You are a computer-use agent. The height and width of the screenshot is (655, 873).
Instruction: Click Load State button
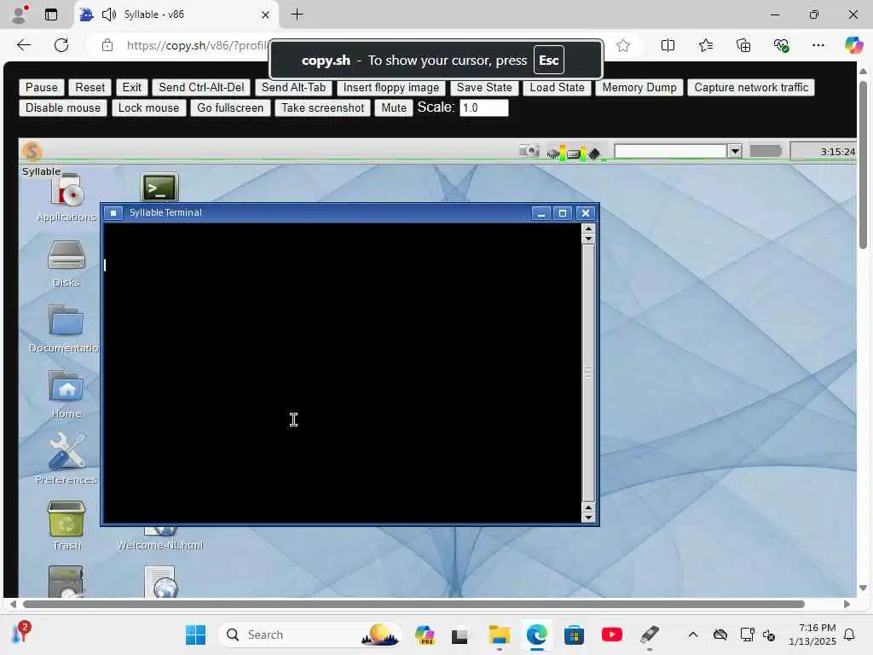(557, 88)
